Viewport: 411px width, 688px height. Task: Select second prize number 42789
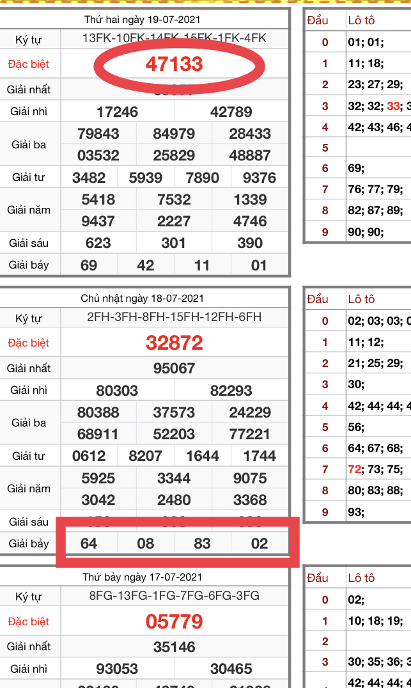231,113
